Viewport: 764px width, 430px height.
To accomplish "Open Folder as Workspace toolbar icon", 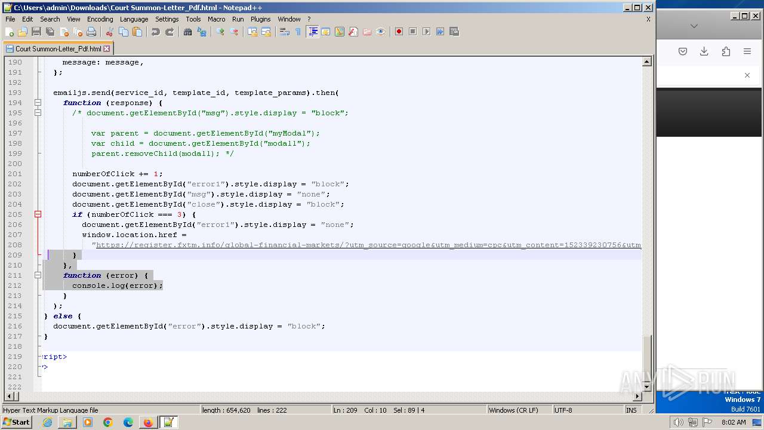I will point(367,32).
